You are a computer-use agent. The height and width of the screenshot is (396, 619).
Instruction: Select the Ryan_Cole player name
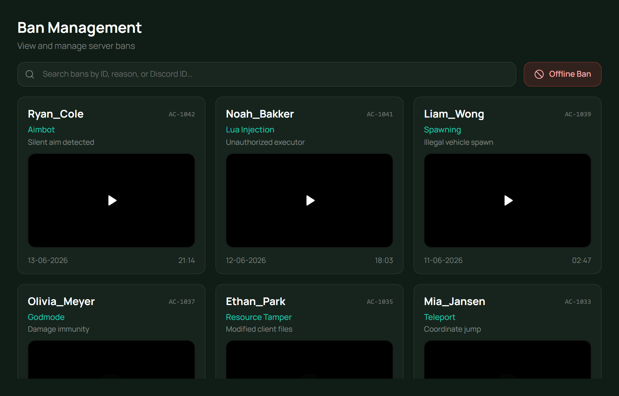56,114
